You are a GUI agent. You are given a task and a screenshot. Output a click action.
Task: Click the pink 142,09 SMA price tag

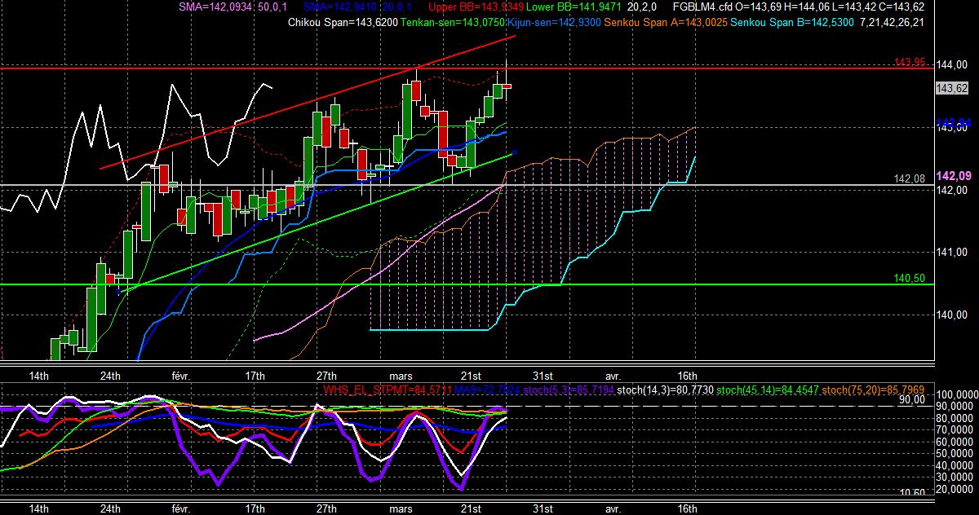point(953,176)
